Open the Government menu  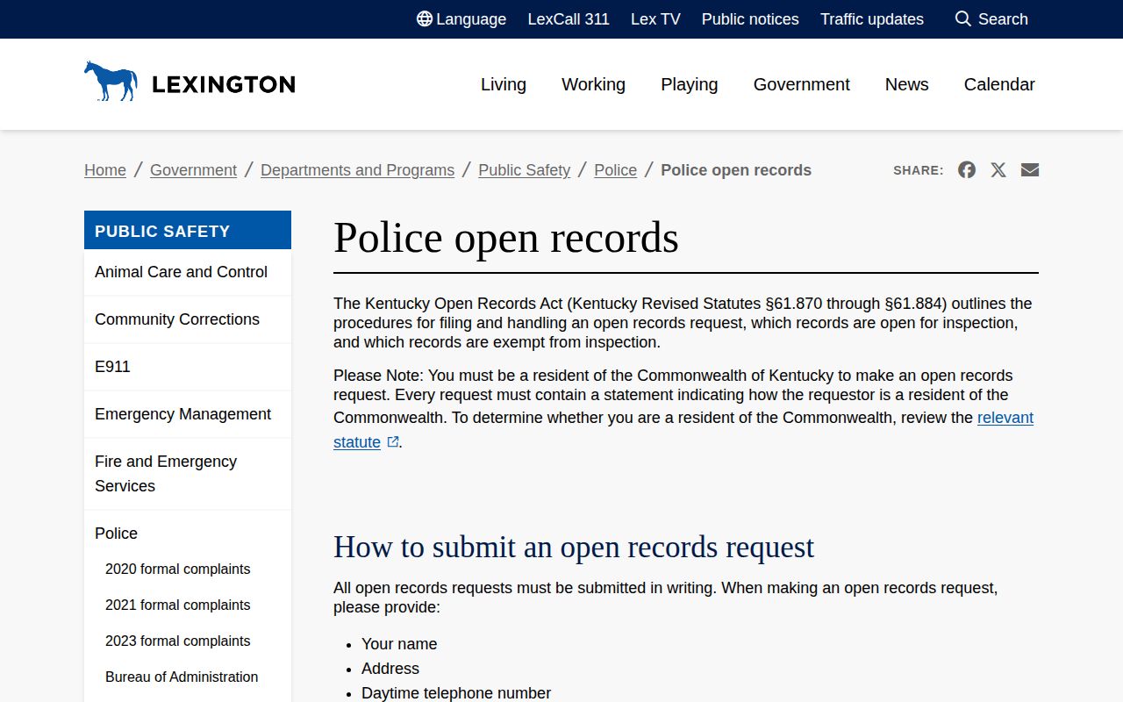[802, 84]
